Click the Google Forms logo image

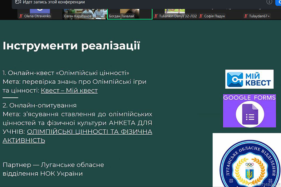click(x=249, y=111)
